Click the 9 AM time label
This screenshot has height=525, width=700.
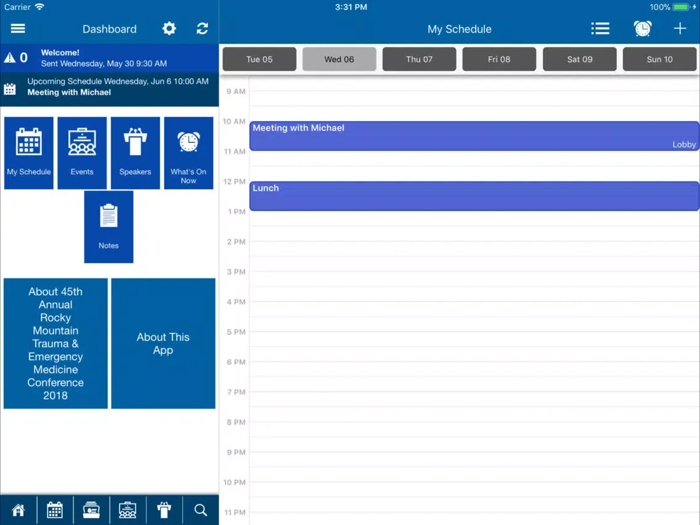pos(236,92)
